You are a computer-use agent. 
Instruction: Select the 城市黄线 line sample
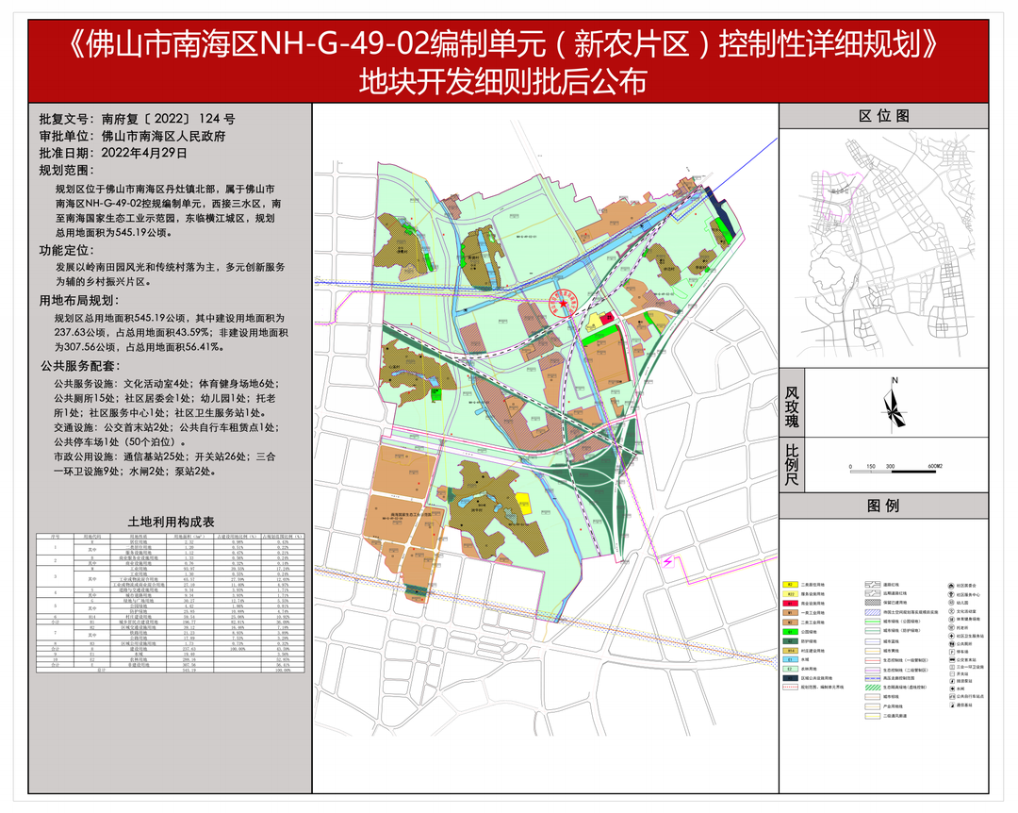click(873, 651)
